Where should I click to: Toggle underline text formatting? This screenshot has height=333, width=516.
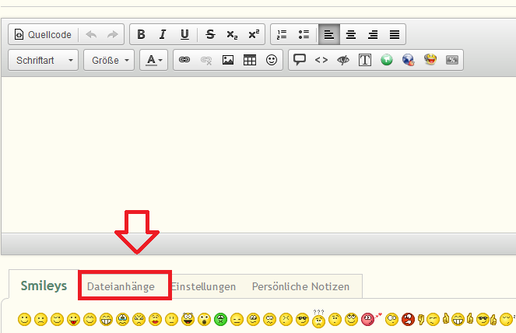[x=184, y=34]
